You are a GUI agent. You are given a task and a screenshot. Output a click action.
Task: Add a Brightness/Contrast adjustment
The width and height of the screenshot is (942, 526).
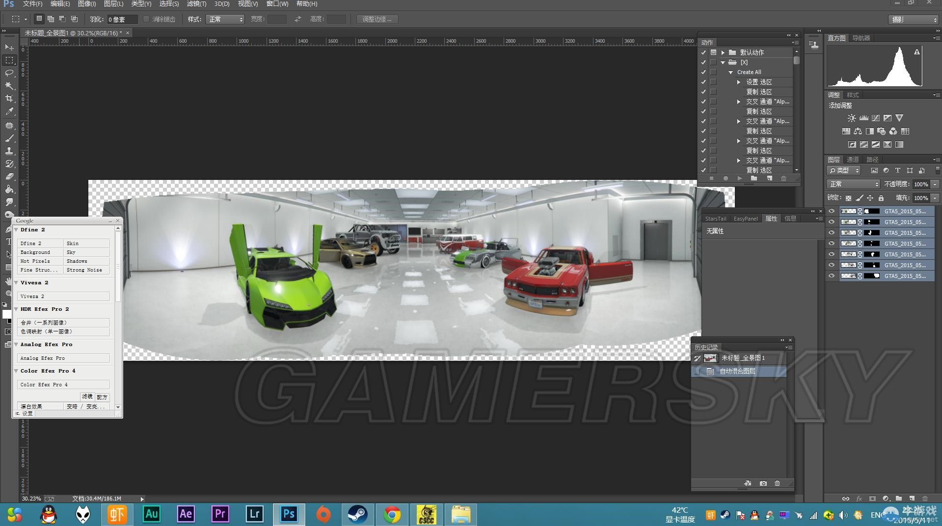click(852, 118)
